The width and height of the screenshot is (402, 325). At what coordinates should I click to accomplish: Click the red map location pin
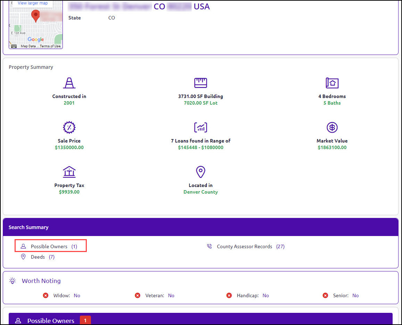coord(35,16)
